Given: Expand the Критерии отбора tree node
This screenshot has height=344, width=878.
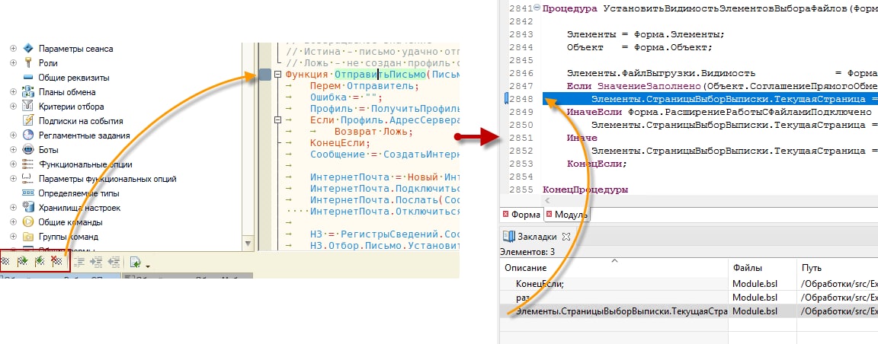Looking at the screenshot, I should pos(14,107).
